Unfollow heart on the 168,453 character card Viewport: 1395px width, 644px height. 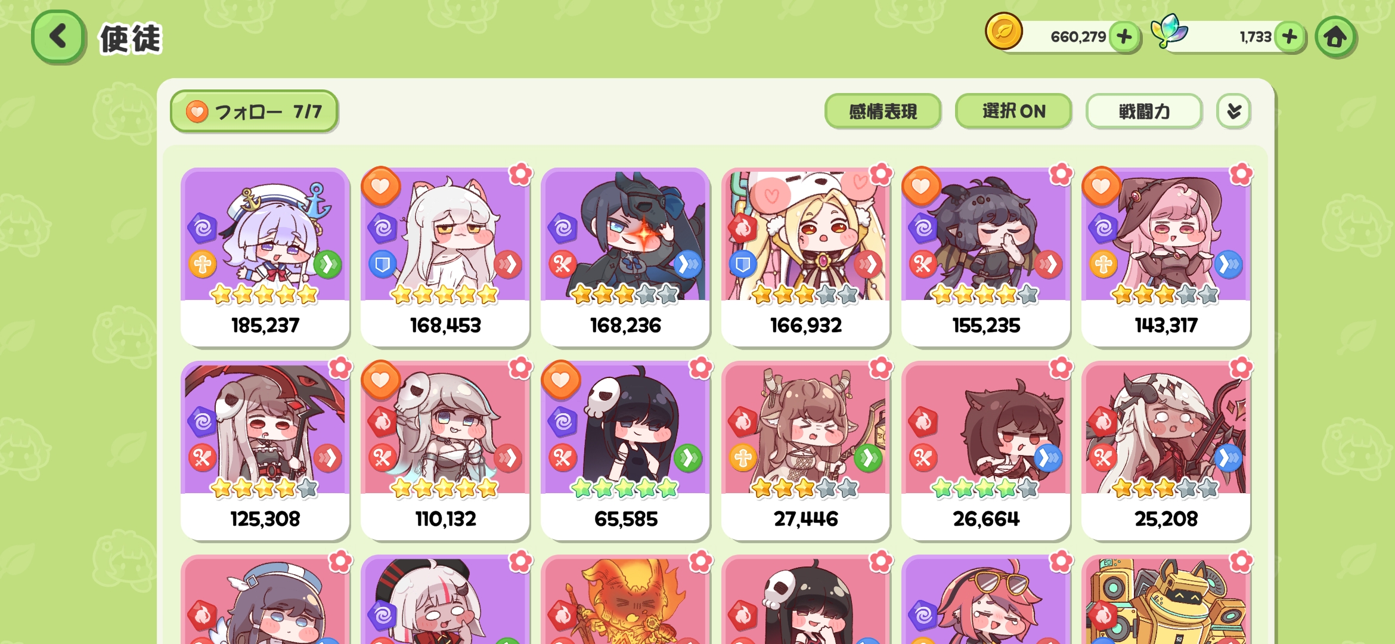(x=381, y=186)
